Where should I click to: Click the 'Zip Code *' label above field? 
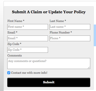pos(14,44)
